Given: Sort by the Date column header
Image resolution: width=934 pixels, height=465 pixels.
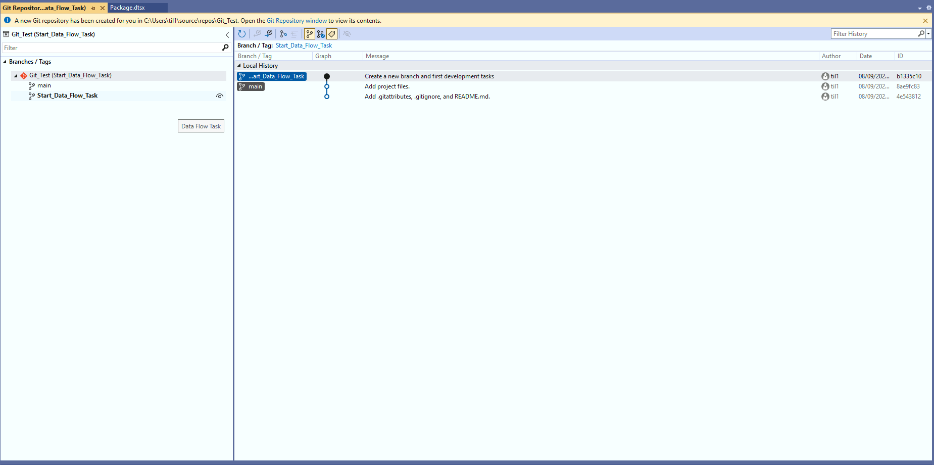Looking at the screenshot, I should [875, 56].
